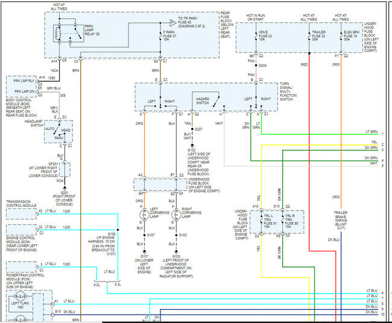Click the "IGN E FUSE 22 10A" label
Screen dimensions: 392x323
click(x=265, y=35)
